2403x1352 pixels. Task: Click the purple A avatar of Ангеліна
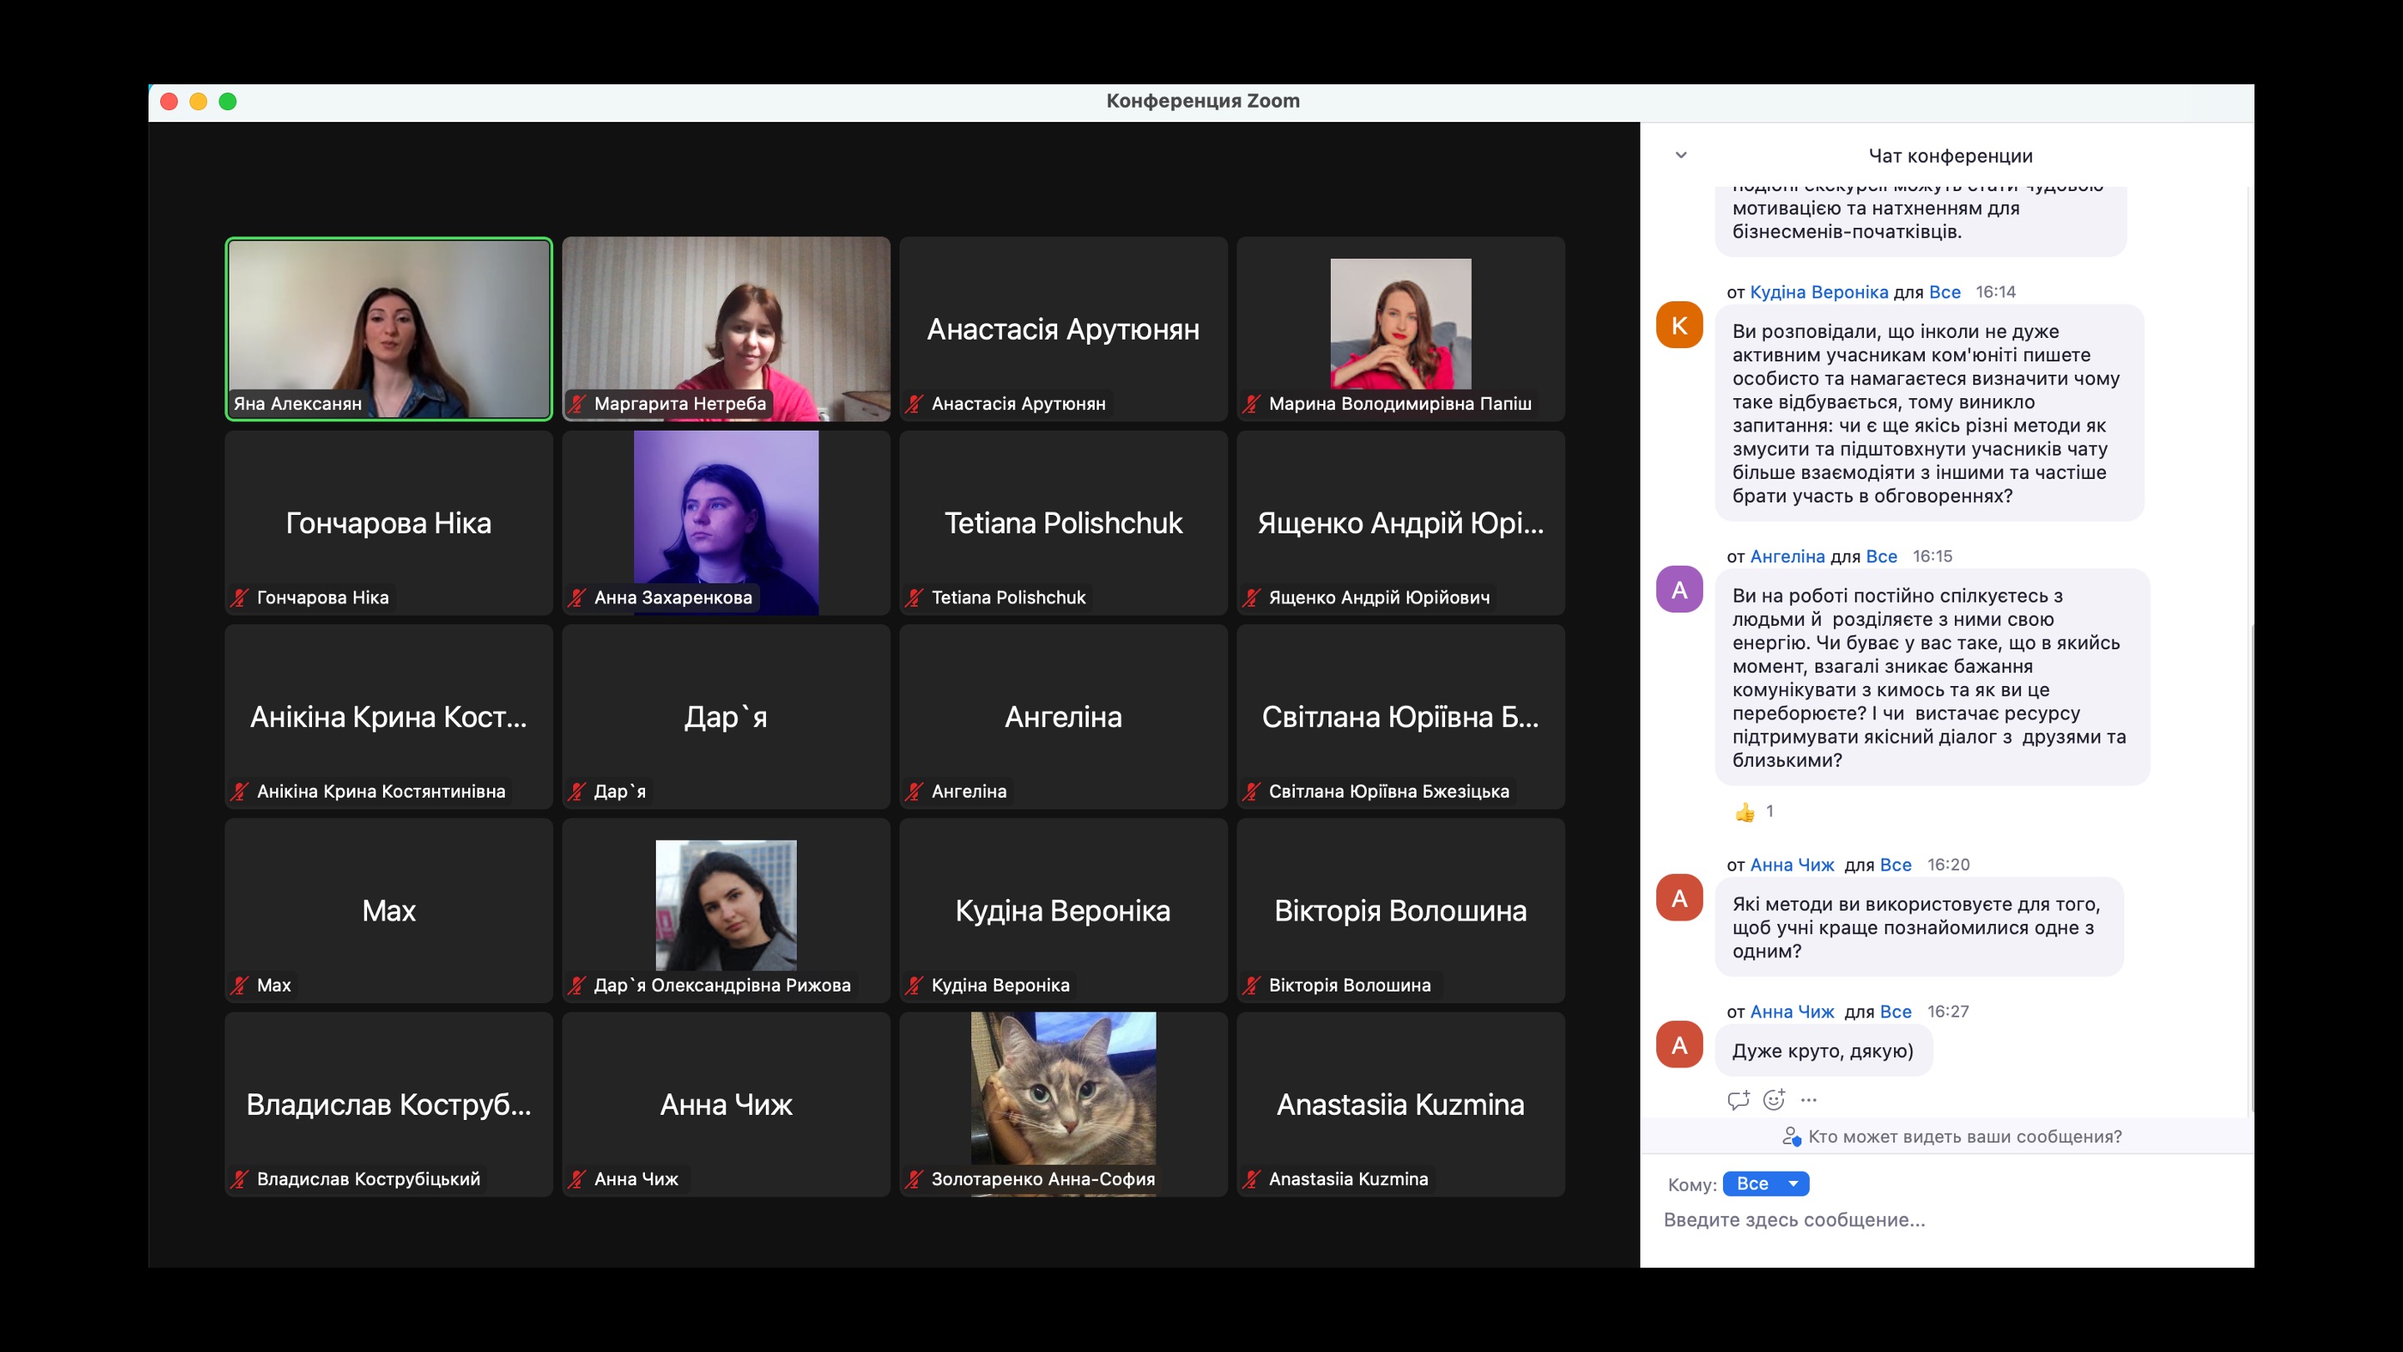click(x=1679, y=590)
